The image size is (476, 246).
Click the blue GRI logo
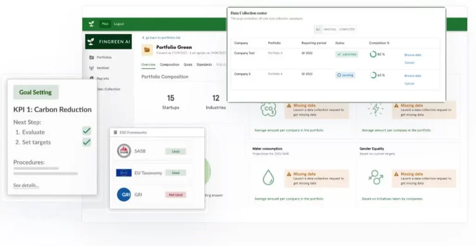(x=124, y=195)
